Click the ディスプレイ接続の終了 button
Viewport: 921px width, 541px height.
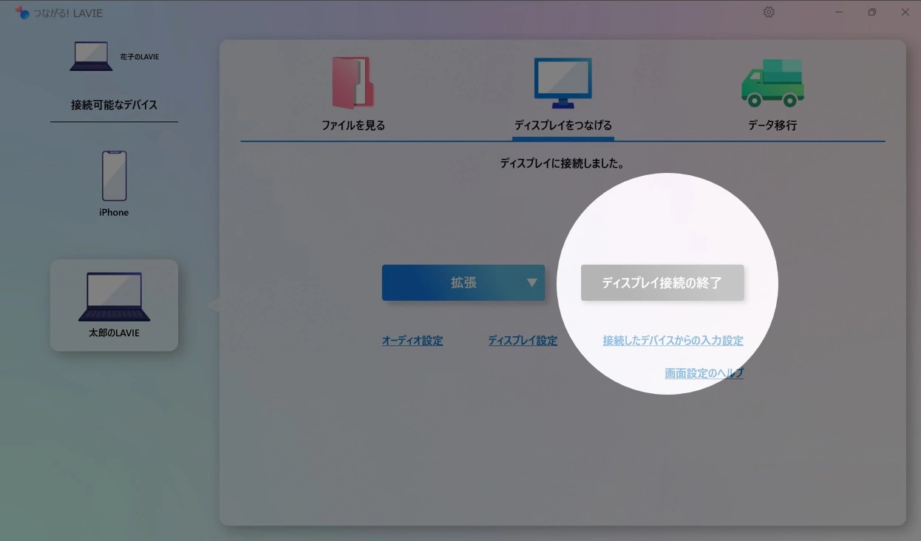click(662, 283)
